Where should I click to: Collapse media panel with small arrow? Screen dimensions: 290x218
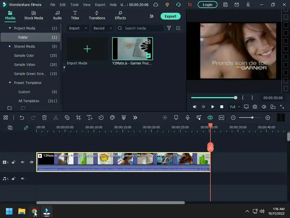click(64, 67)
